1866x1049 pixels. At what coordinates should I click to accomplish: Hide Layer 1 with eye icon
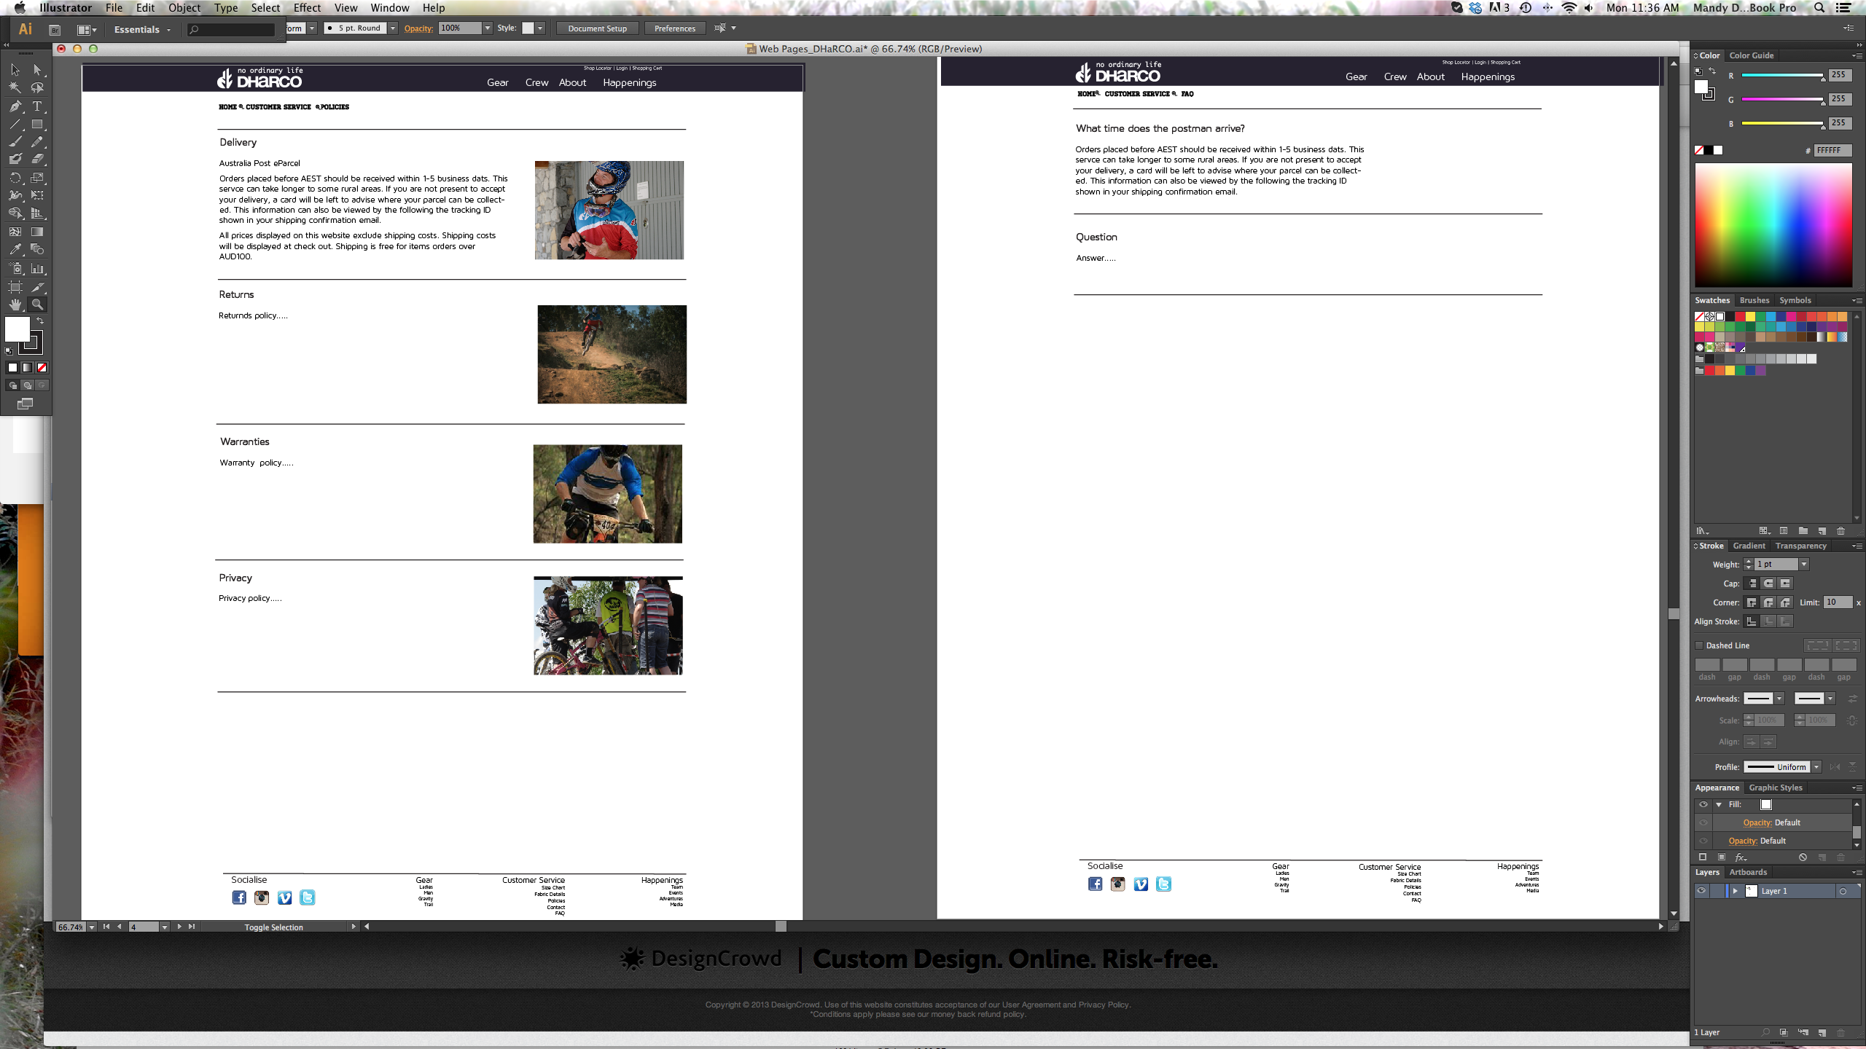(x=1701, y=891)
